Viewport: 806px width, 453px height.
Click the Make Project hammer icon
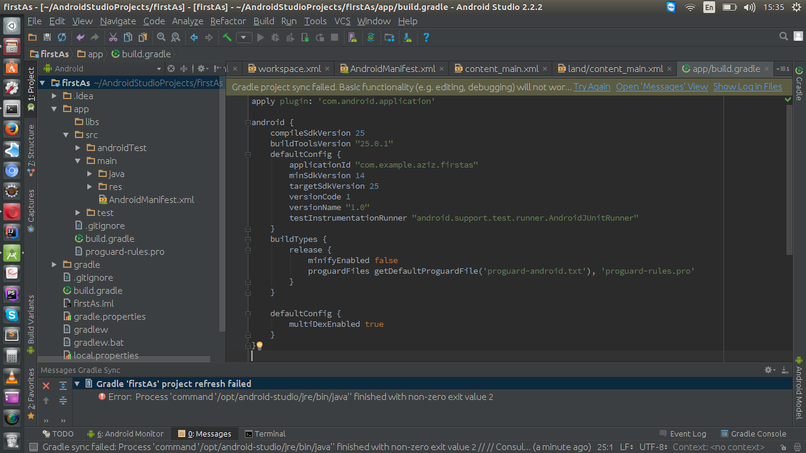click(227, 37)
